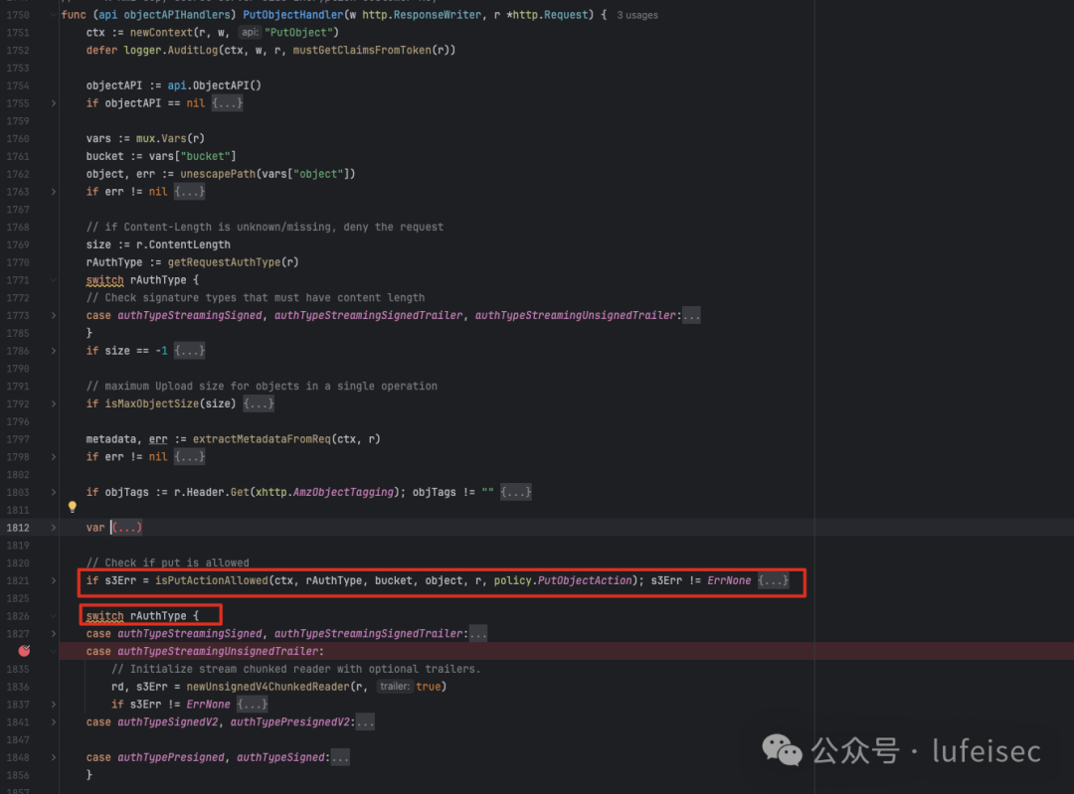
Task: Click the newUnsignedV4ChunkedReader call
Action: [268, 687]
